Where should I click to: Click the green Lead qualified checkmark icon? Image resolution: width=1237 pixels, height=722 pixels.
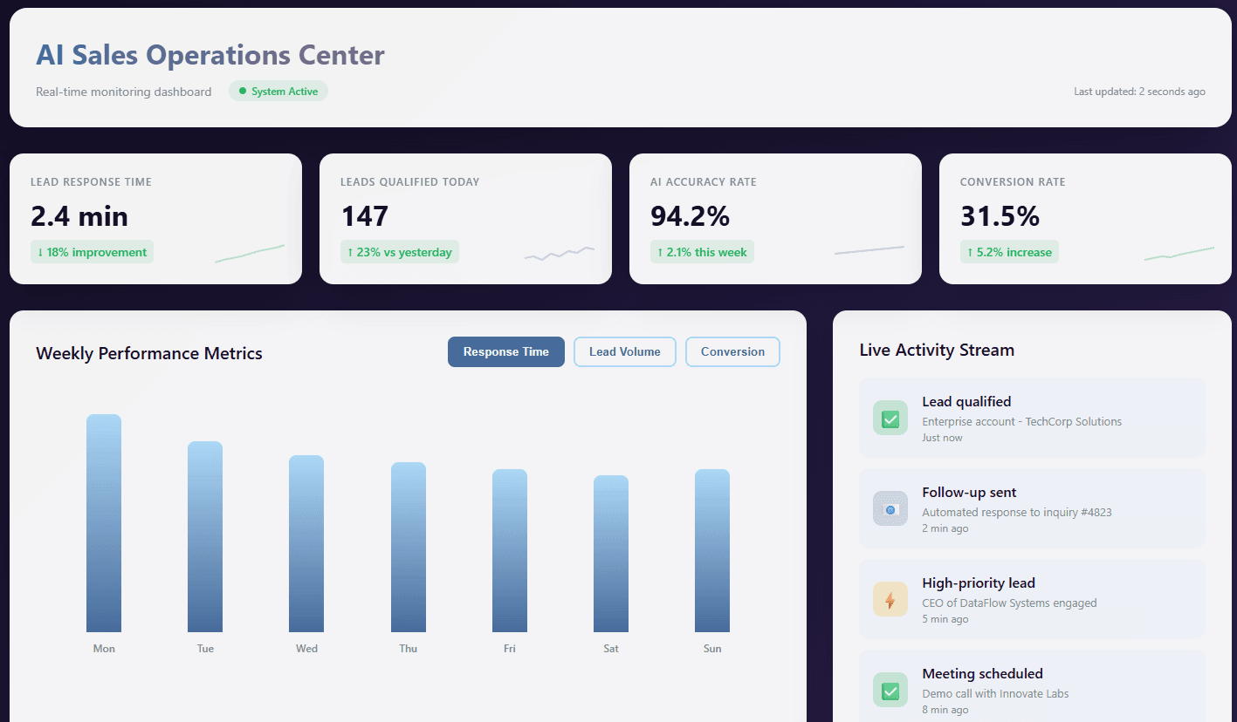[x=890, y=418]
